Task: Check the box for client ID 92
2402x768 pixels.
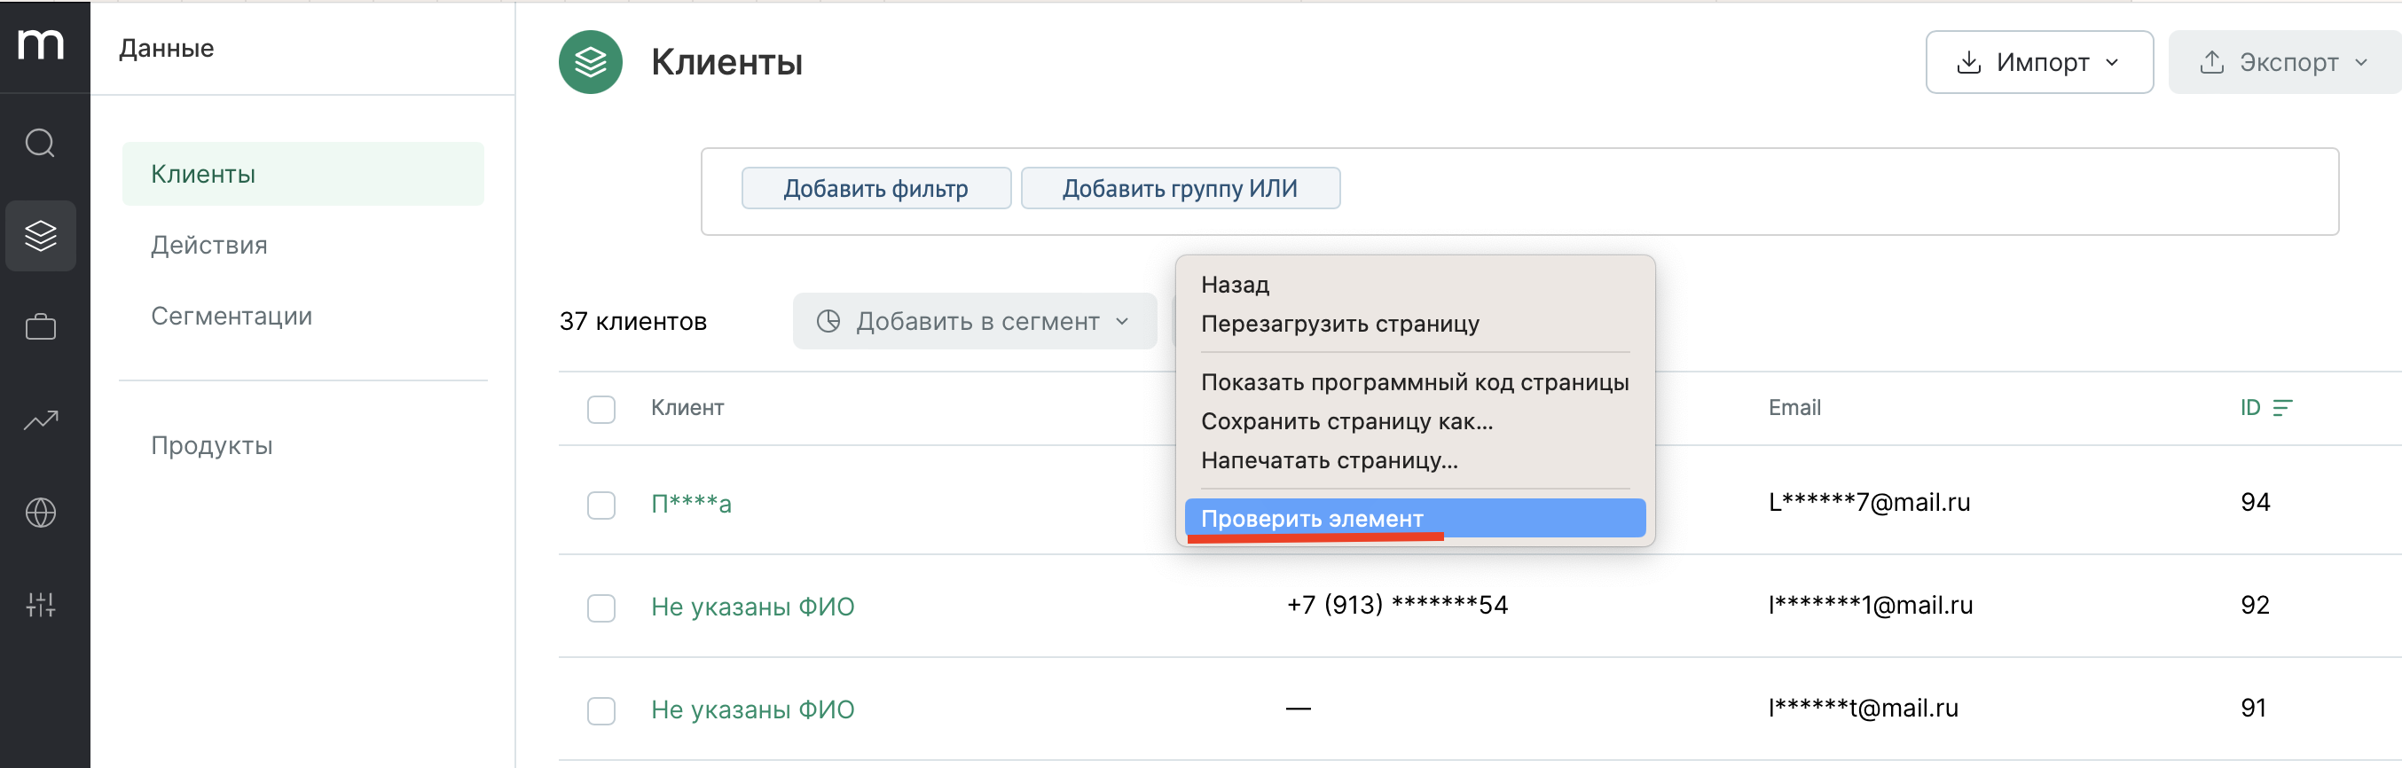Action: 601,607
